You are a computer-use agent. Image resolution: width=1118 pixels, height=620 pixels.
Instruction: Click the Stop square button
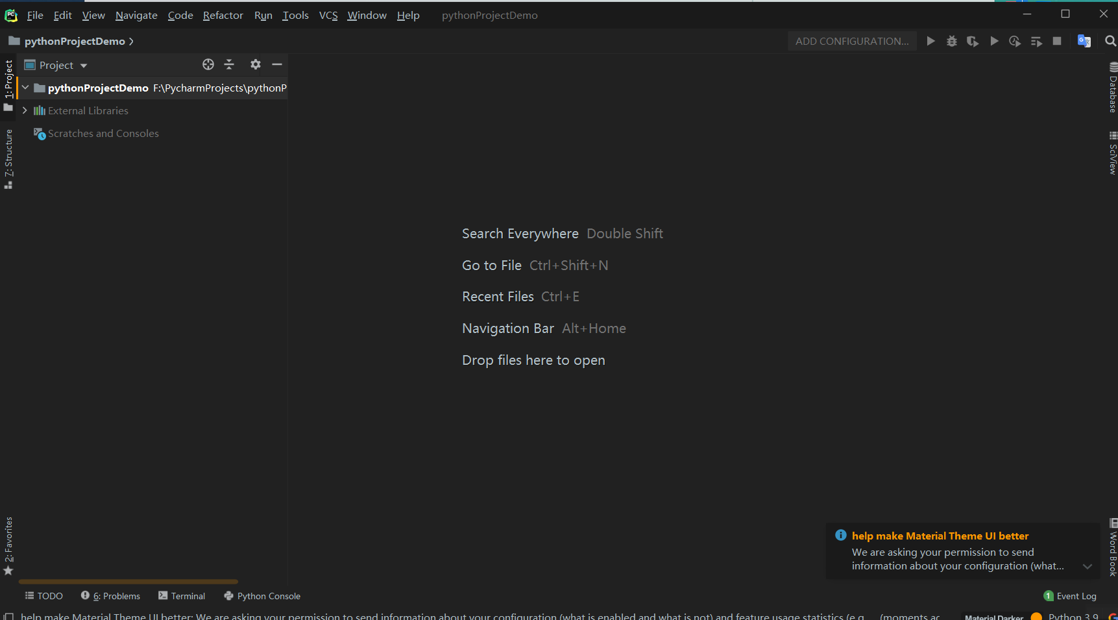click(x=1057, y=41)
